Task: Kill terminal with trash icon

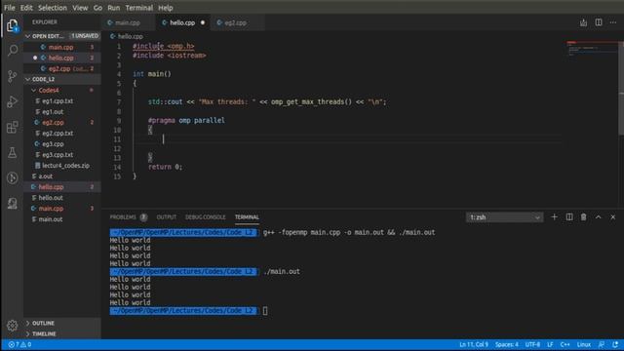Action: point(583,216)
